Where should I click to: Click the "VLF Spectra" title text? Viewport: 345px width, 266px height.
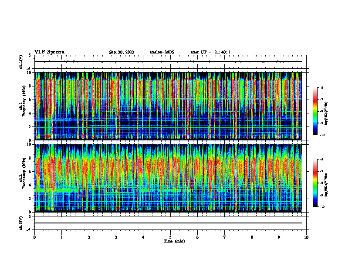point(49,52)
